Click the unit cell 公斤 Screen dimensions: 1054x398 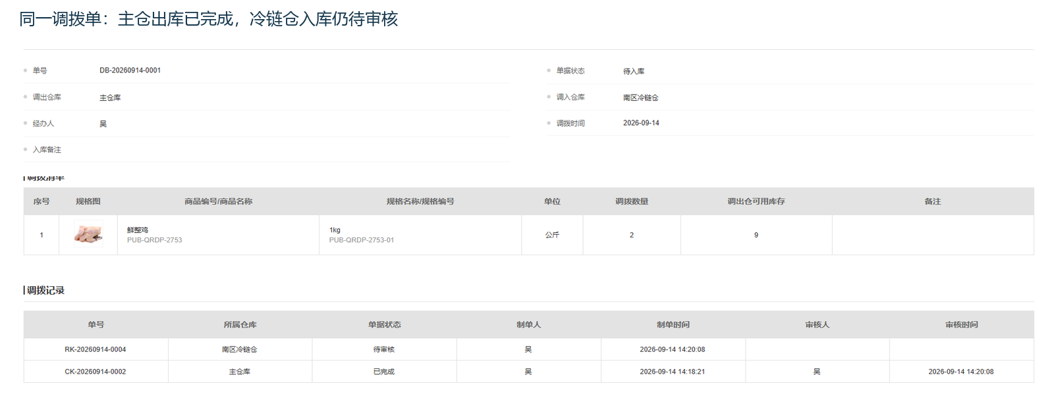[552, 235]
